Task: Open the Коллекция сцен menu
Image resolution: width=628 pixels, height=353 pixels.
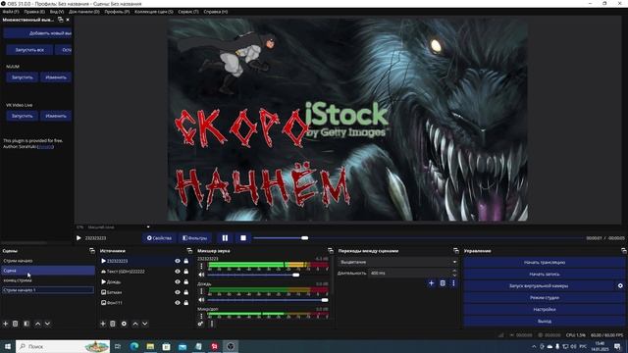Action: pyautogui.click(x=154, y=12)
